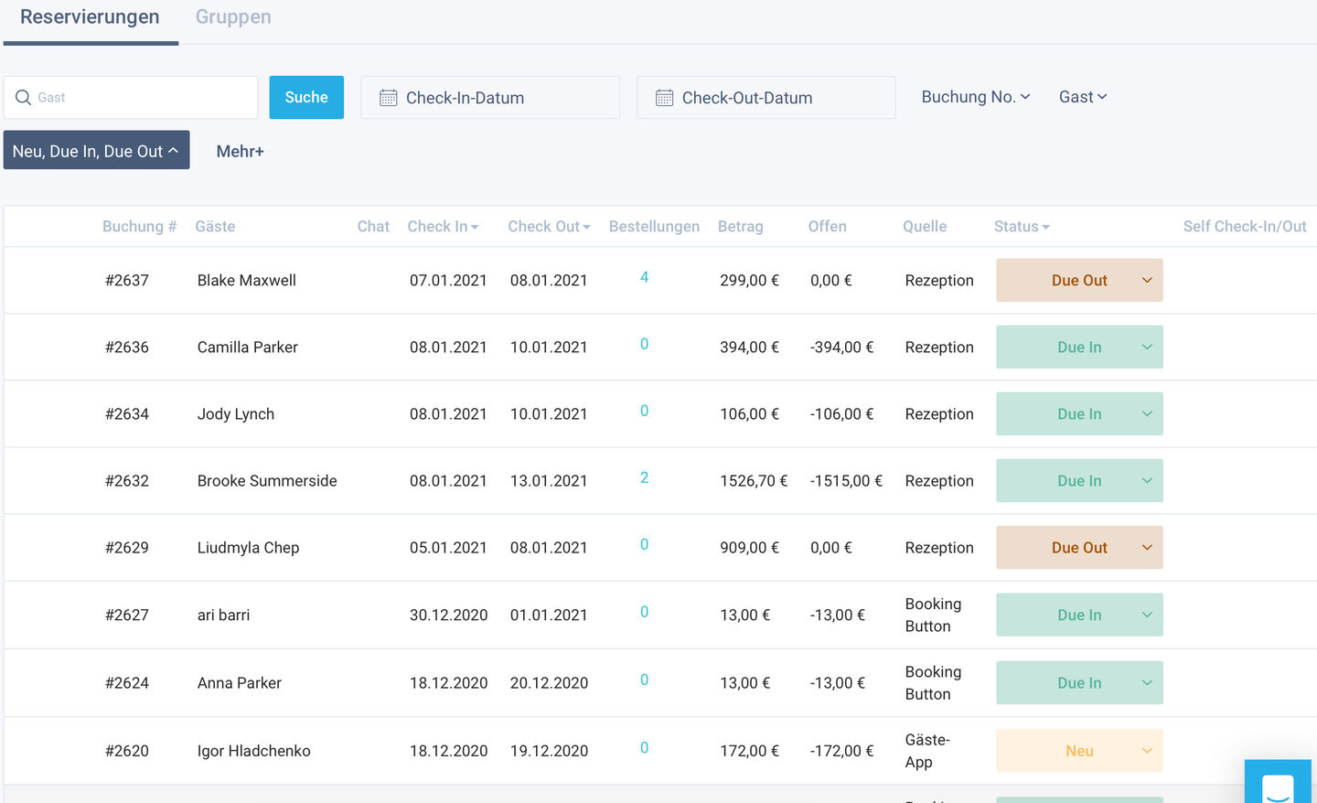This screenshot has height=803, width=1317.
Task: Click Gäste-App source for Igor Hladchenko
Action: click(927, 751)
